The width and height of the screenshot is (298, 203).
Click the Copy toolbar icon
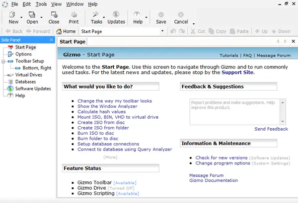211,31
